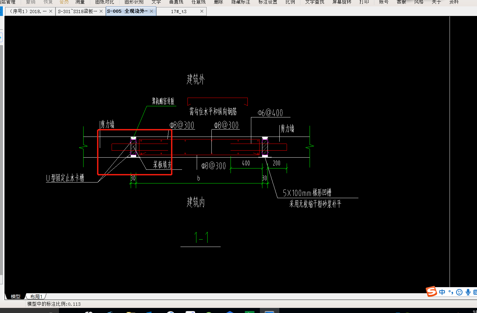This screenshot has width=477, height=313.
Task: Toggle 隐藏标注 hide annotations
Action: pos(241,2)
